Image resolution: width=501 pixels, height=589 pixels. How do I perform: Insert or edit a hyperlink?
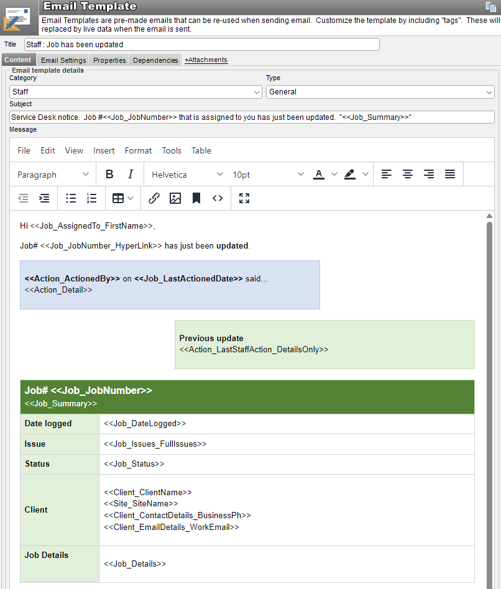[154, 198]
